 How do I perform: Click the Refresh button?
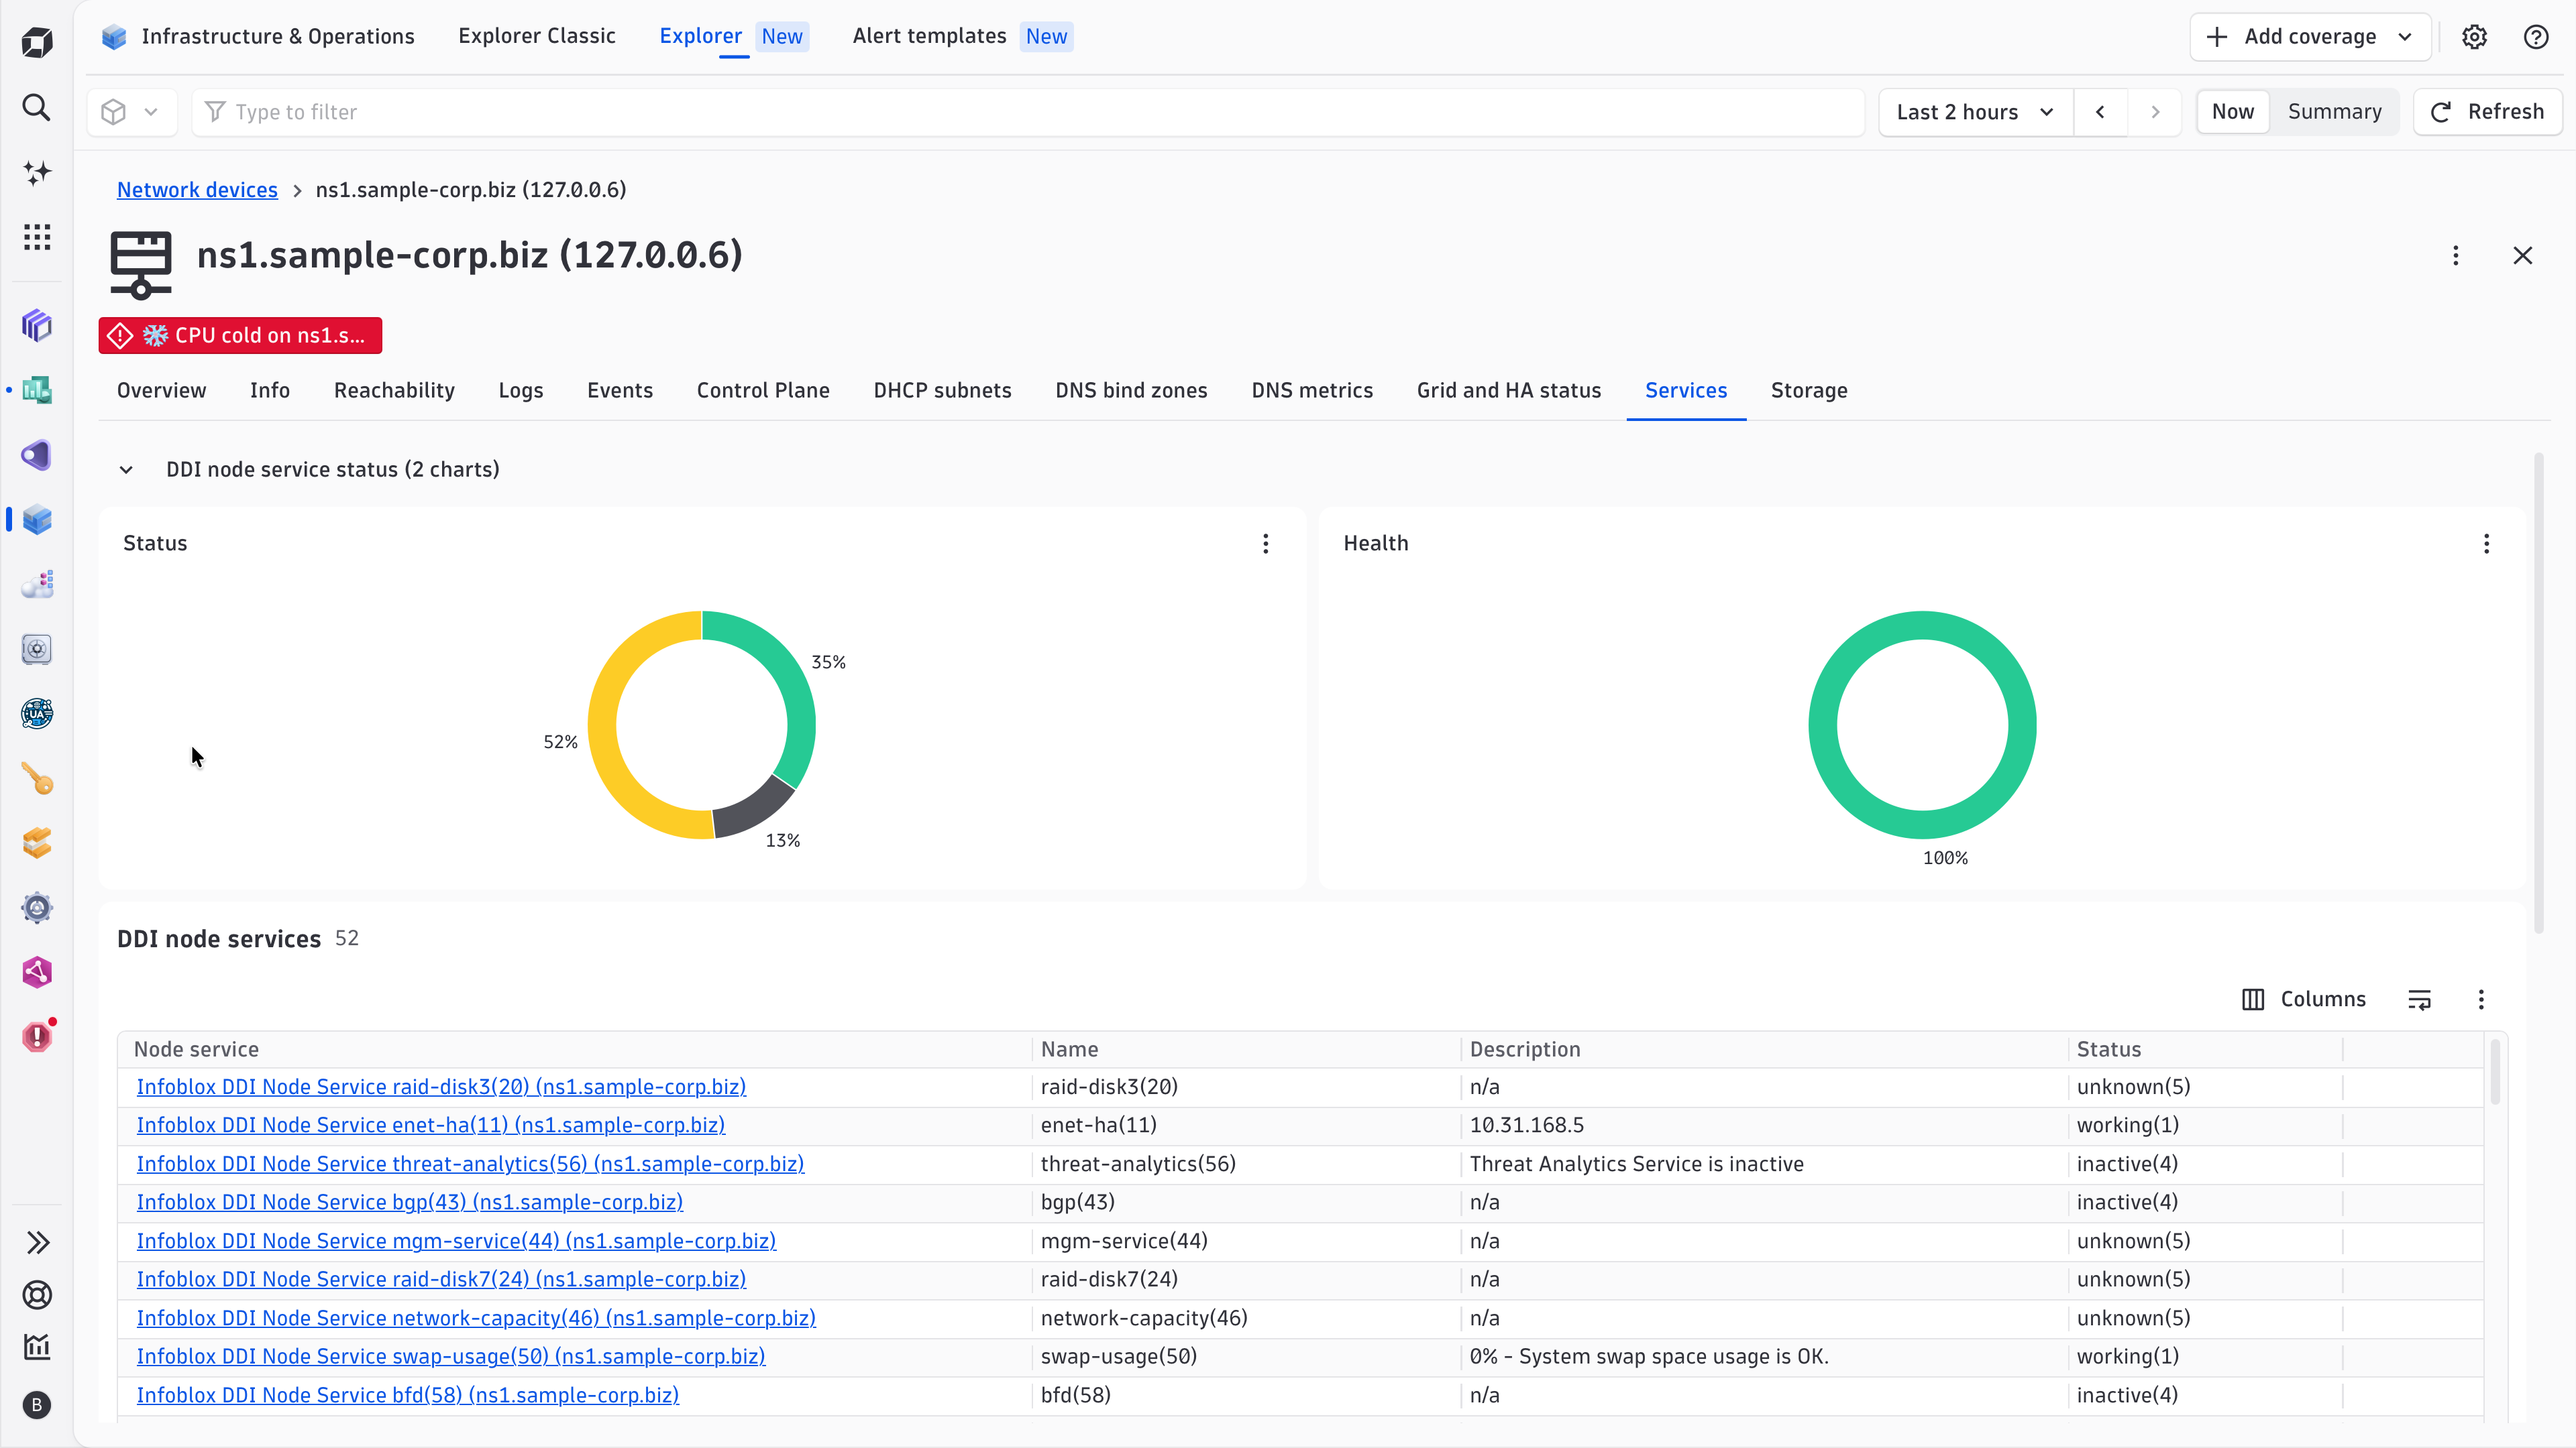point(2487,112)
